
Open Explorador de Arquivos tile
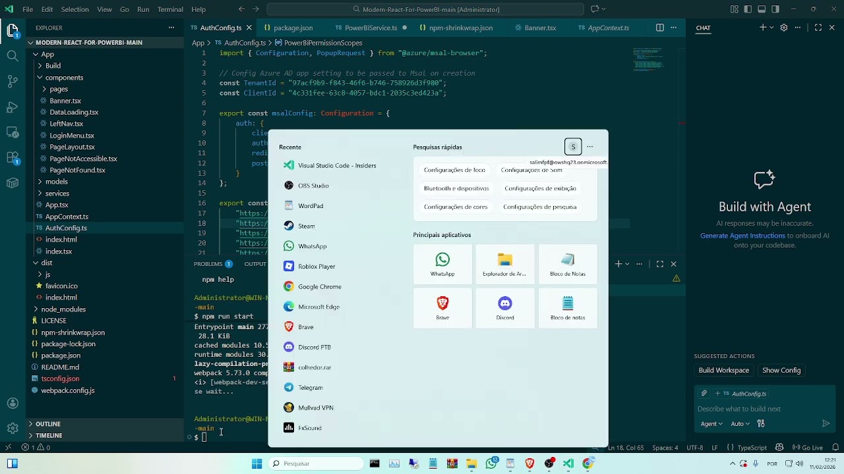(505, 264)
